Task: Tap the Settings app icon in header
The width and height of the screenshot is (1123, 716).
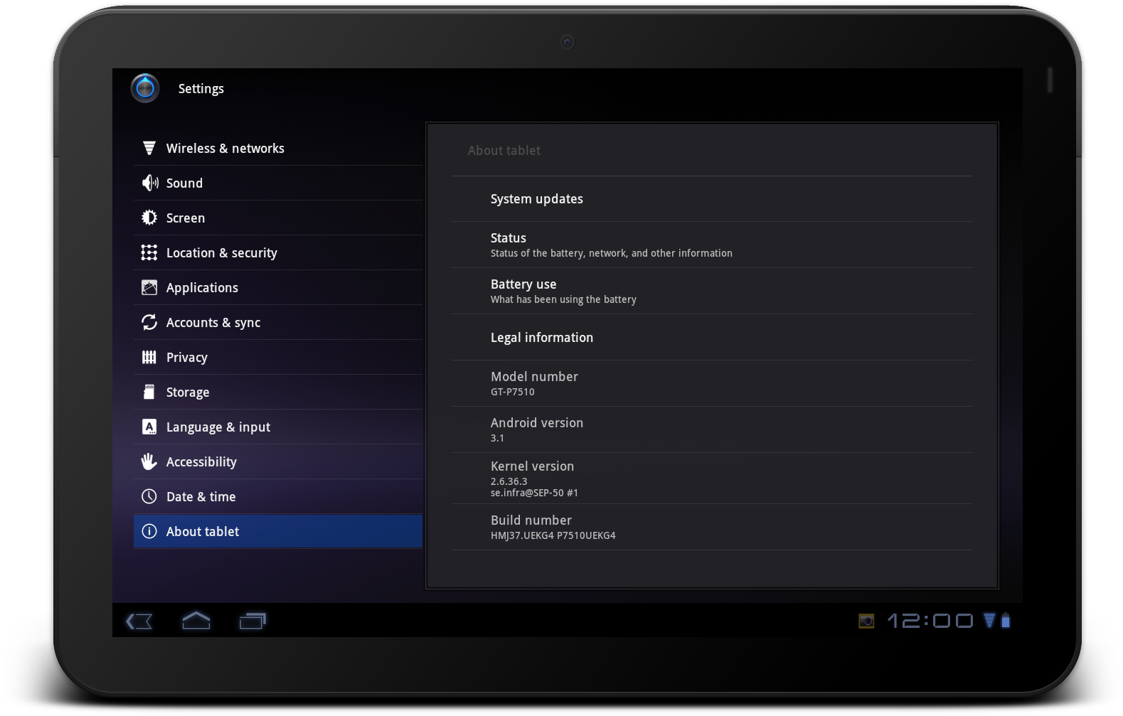Action: pos(145,88)
